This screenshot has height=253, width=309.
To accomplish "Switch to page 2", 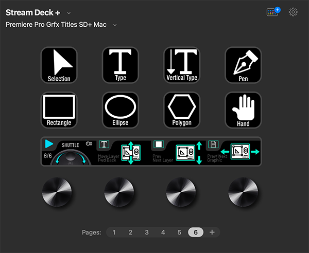I will [130, 232].
